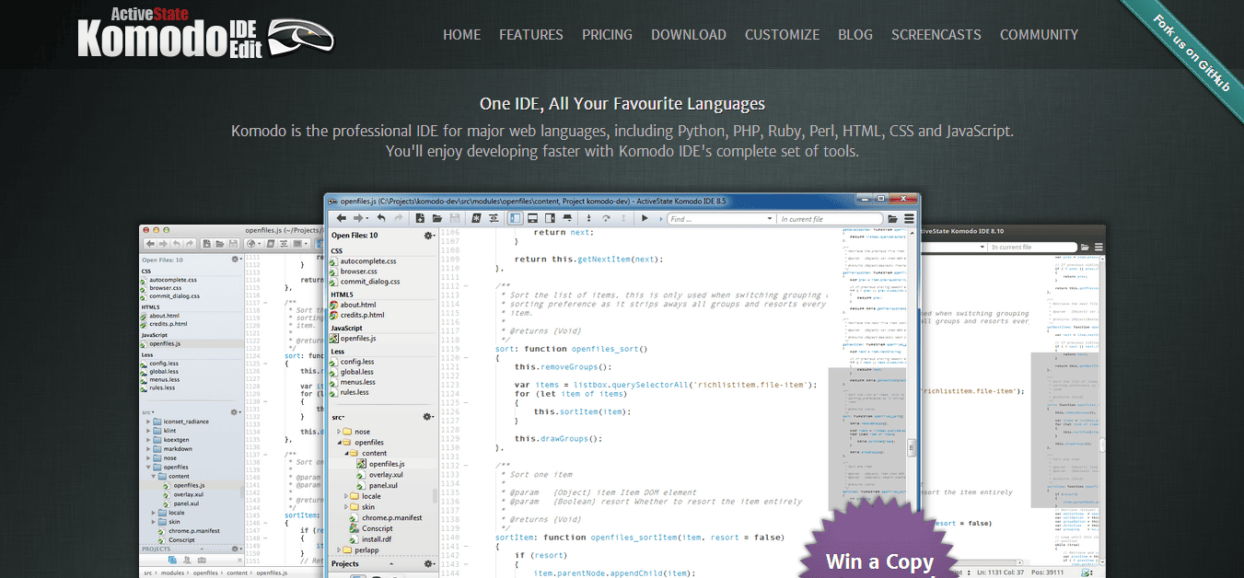1244x578 pixels.
Task: Expand the nose folder in Komodo 8.5 tree
Action: (x=340, y=431)
